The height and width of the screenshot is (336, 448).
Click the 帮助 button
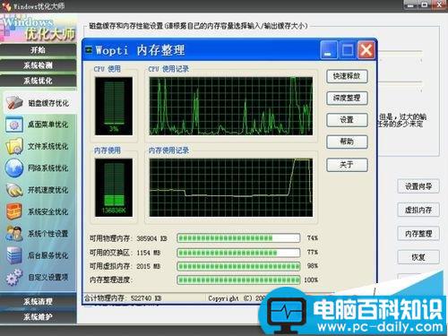[347, 142]
